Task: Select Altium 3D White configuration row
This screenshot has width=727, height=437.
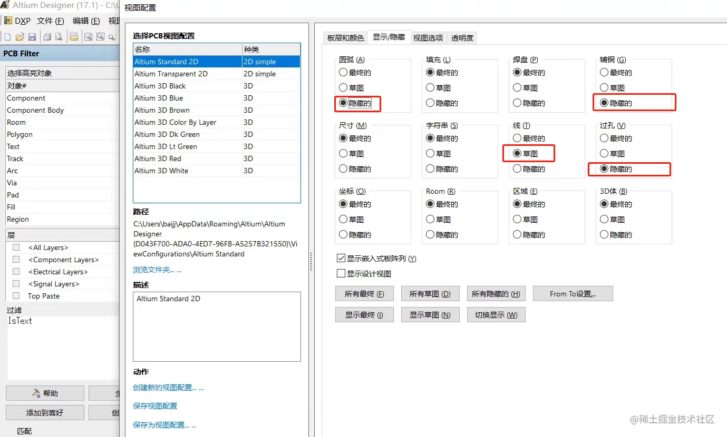Action: click(217, 171)
